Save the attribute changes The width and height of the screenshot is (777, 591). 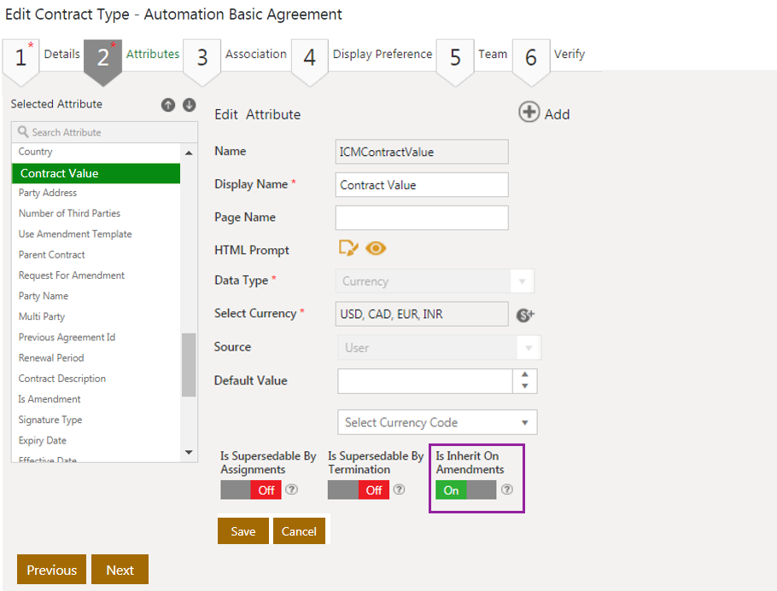[x=242, y=530]
